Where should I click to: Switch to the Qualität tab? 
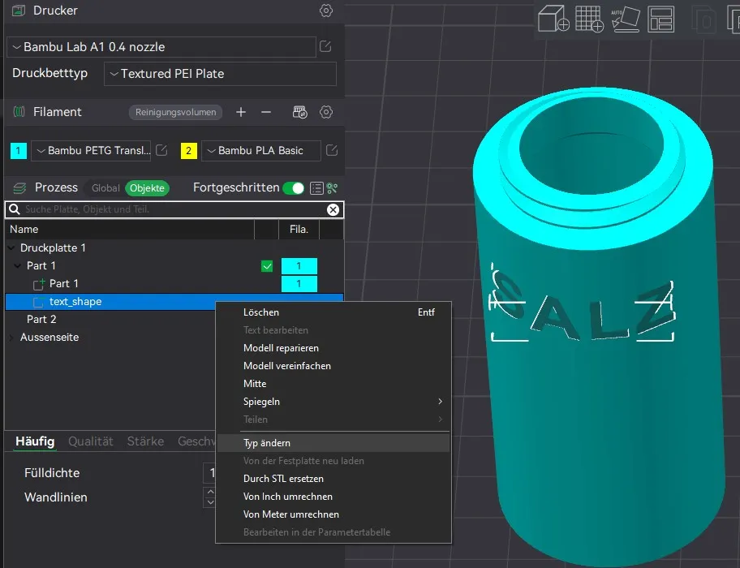(x=91, y=441)
